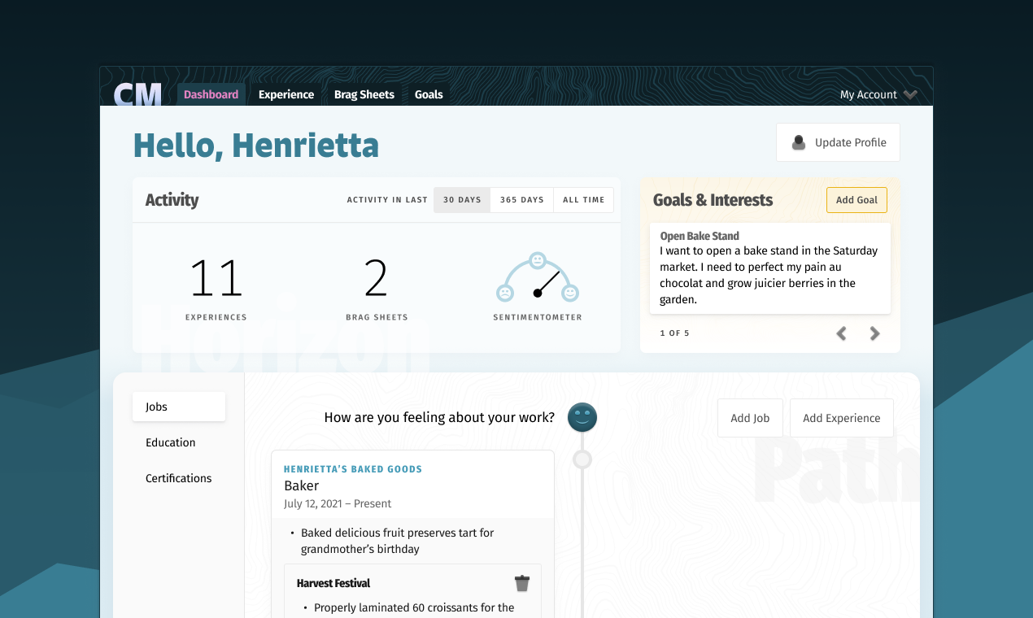Click the neutral face atop the sentimentometer
The height and width of the screenshot is (618, 1033).
[x=538, y=261]
